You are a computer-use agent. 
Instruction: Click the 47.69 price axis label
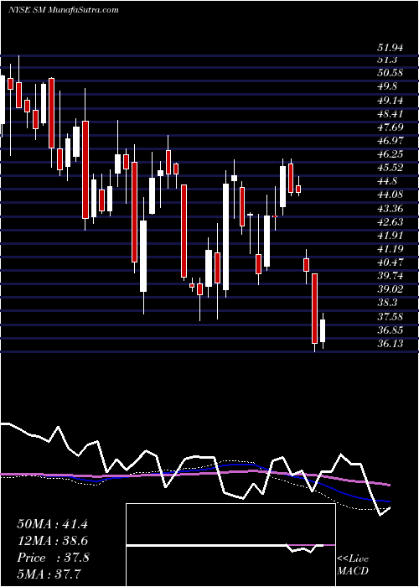[391, 127]
